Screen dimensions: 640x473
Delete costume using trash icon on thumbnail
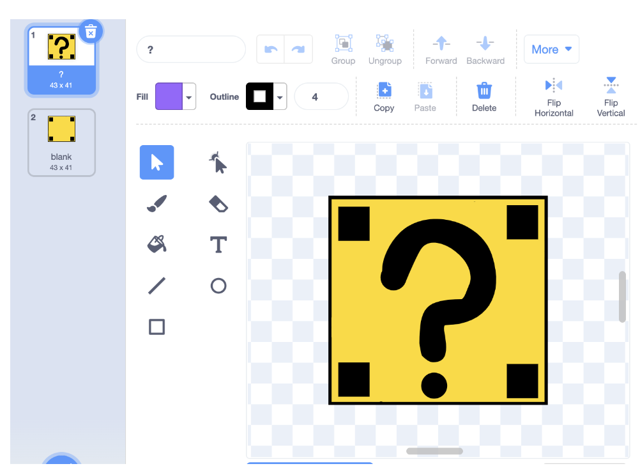click(x=91, y=31)
